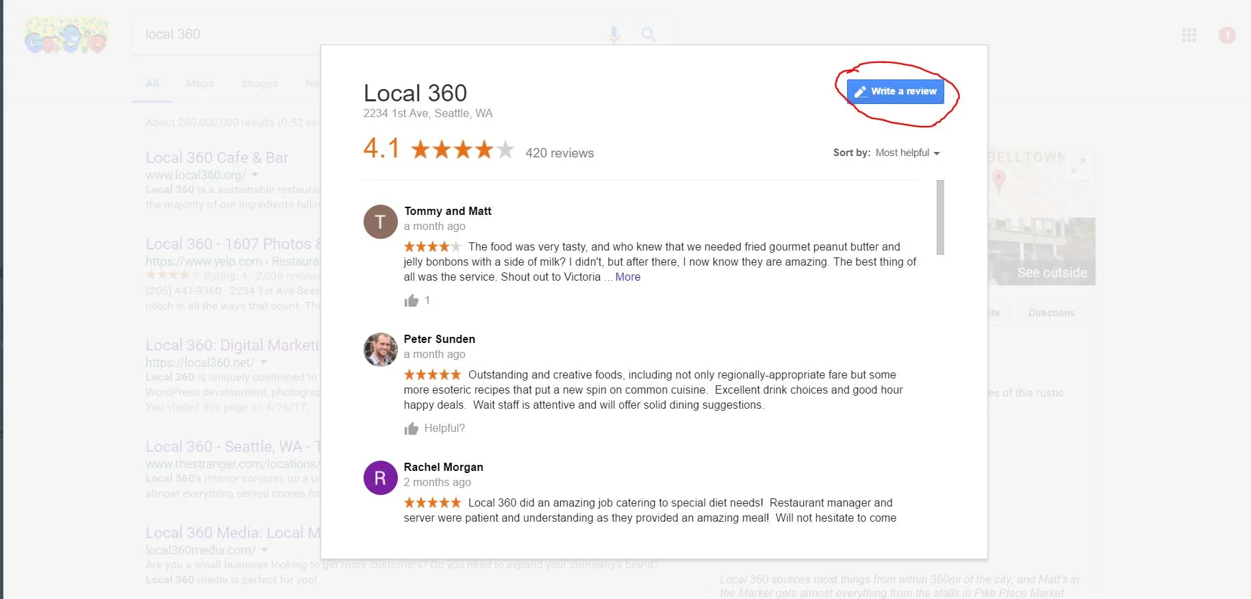Click Peter Sunden's profile photo
The image size is (1251, 599).
coord(380,350)
